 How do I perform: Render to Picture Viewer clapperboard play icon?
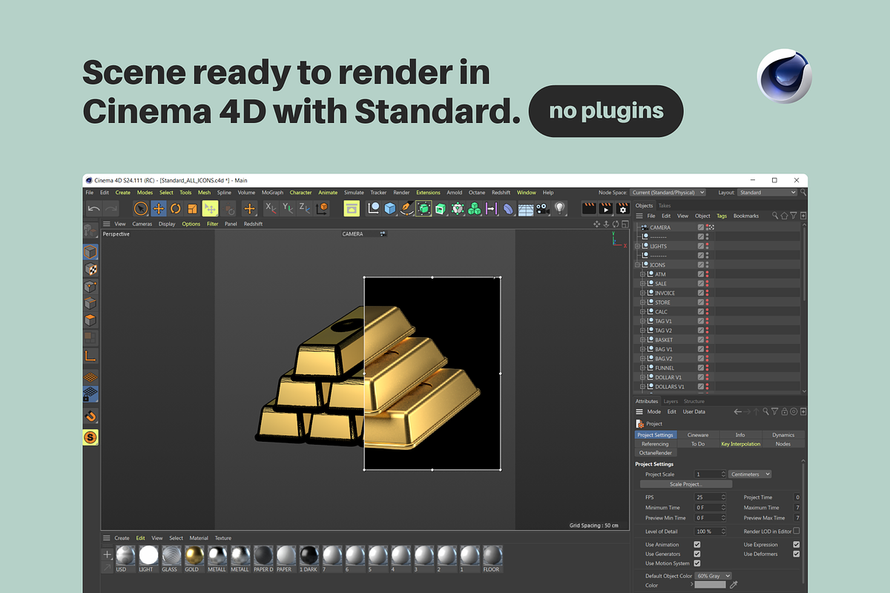coord(605,209)
